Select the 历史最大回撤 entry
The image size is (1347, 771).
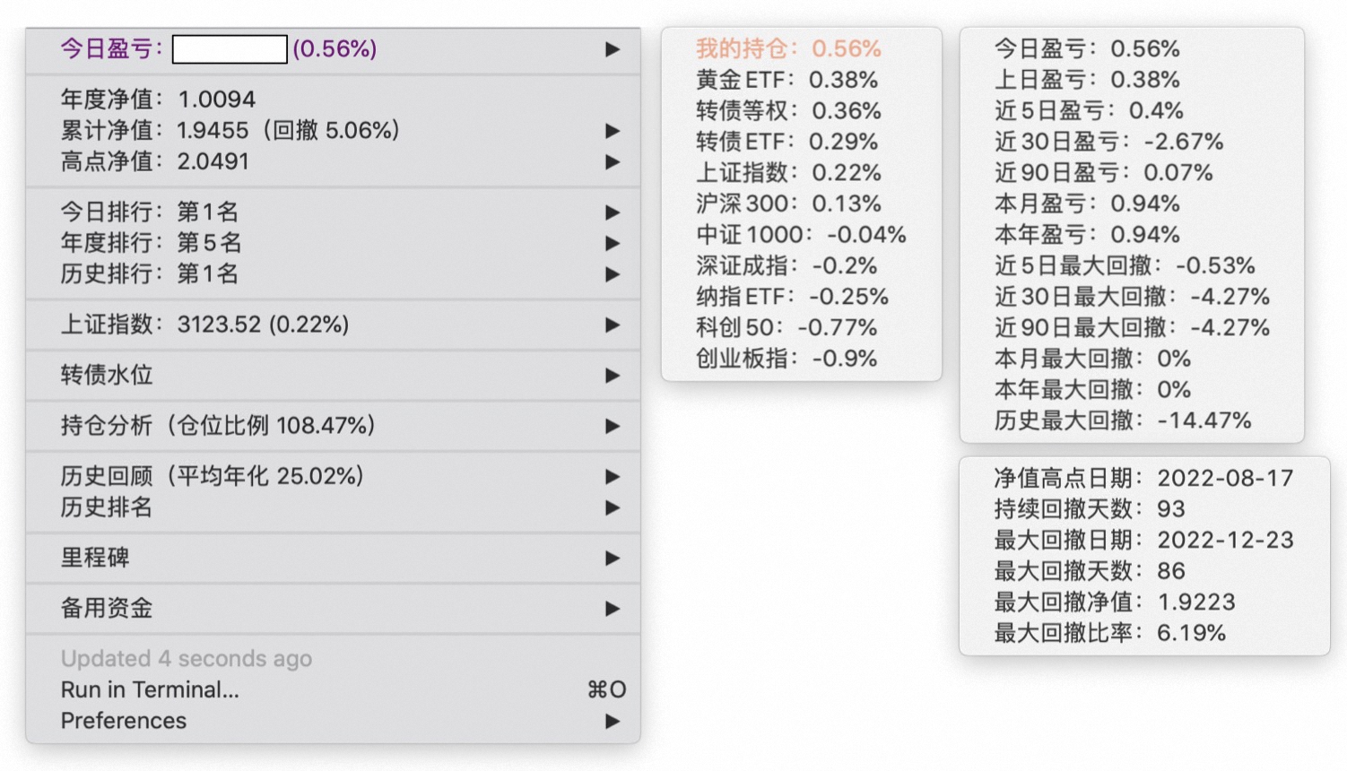[x=1122, y=420]
